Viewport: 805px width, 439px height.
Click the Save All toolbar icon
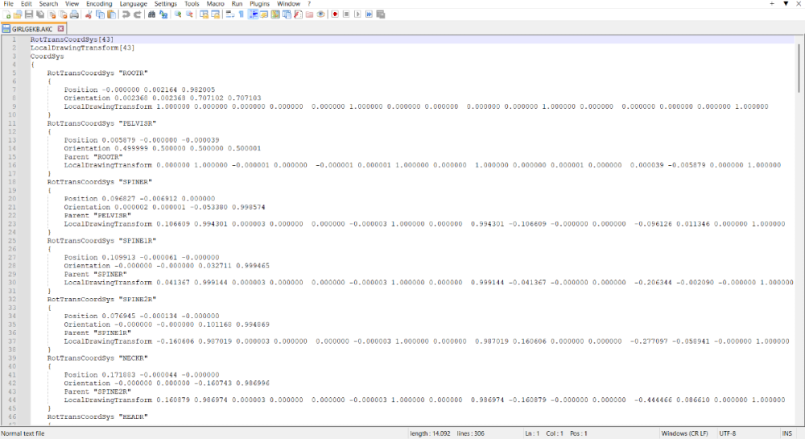coord(40,14)
